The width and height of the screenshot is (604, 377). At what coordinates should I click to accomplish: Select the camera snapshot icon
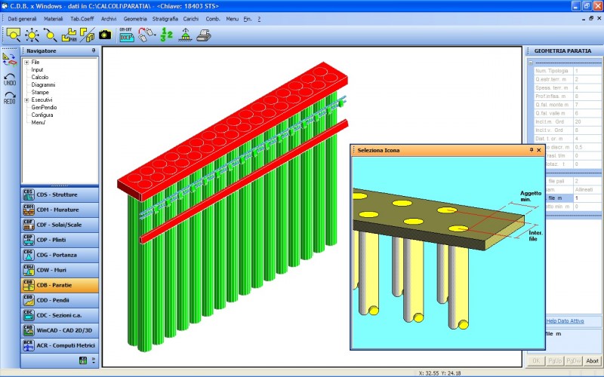pyautogui.click(x=105, y=34)
